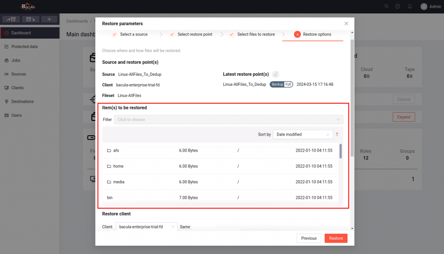Open the Sort by Date modified dropdown
Screen dimensions: 444x254
(303, 134)
